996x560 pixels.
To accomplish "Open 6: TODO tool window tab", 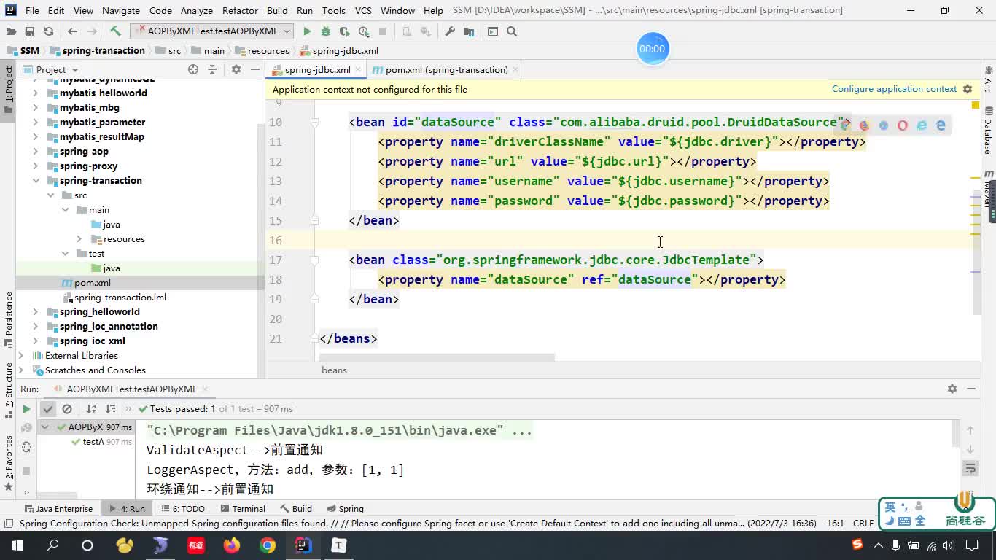I will [183, 509].
